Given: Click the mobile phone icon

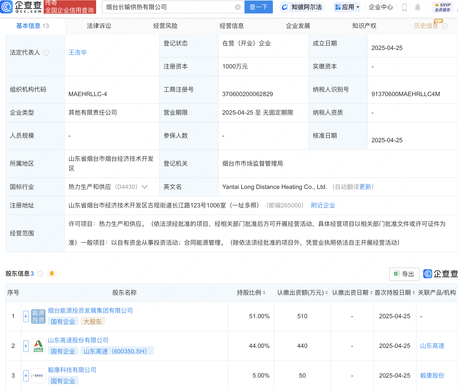Looking at the screenshot, I should 404,7.
